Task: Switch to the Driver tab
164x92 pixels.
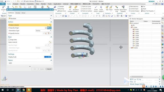Action: [23, 13]
